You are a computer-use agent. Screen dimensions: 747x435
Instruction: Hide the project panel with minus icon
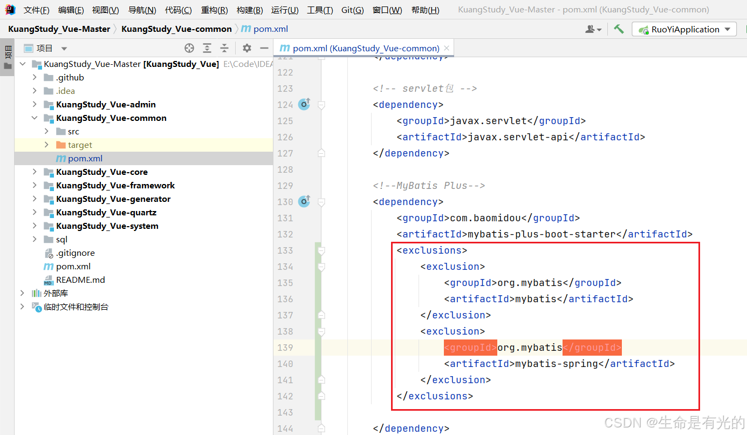[x=264, y=48]
